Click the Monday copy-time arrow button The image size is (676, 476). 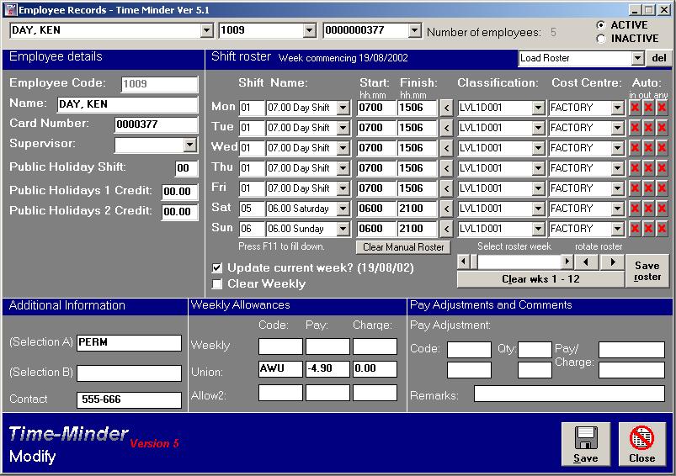tap(447, 108)
